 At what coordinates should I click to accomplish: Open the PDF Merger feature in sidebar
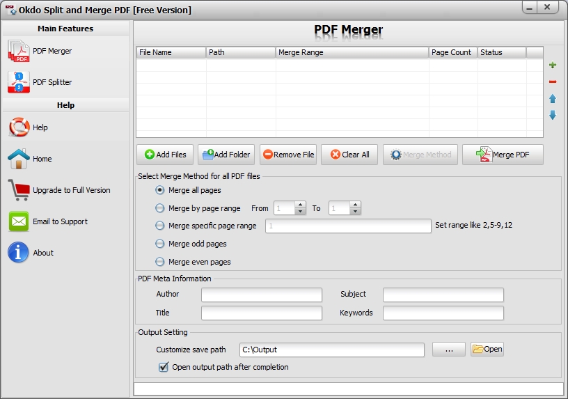[x=40, y=51]
